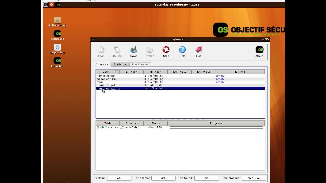Select the Ophcrack desktop icon

pyautogui.click(x=57, y=34)
